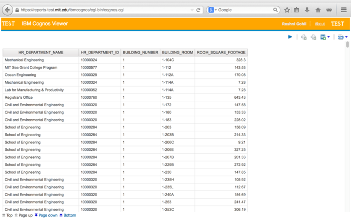Open the view format dropdown arrow

346,37
